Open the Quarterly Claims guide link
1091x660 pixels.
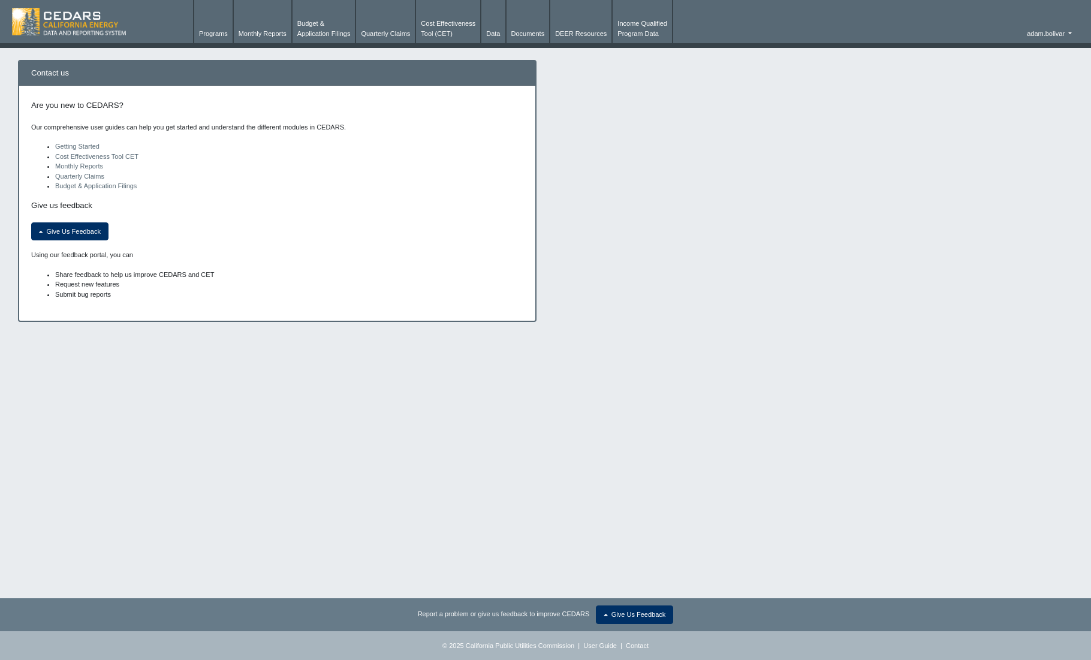coord(80,176)
